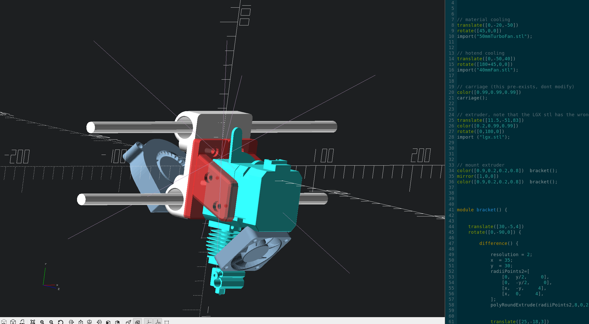Click the View All icon
The width and height of the screenshot is (589, 324).
point(33,322)
